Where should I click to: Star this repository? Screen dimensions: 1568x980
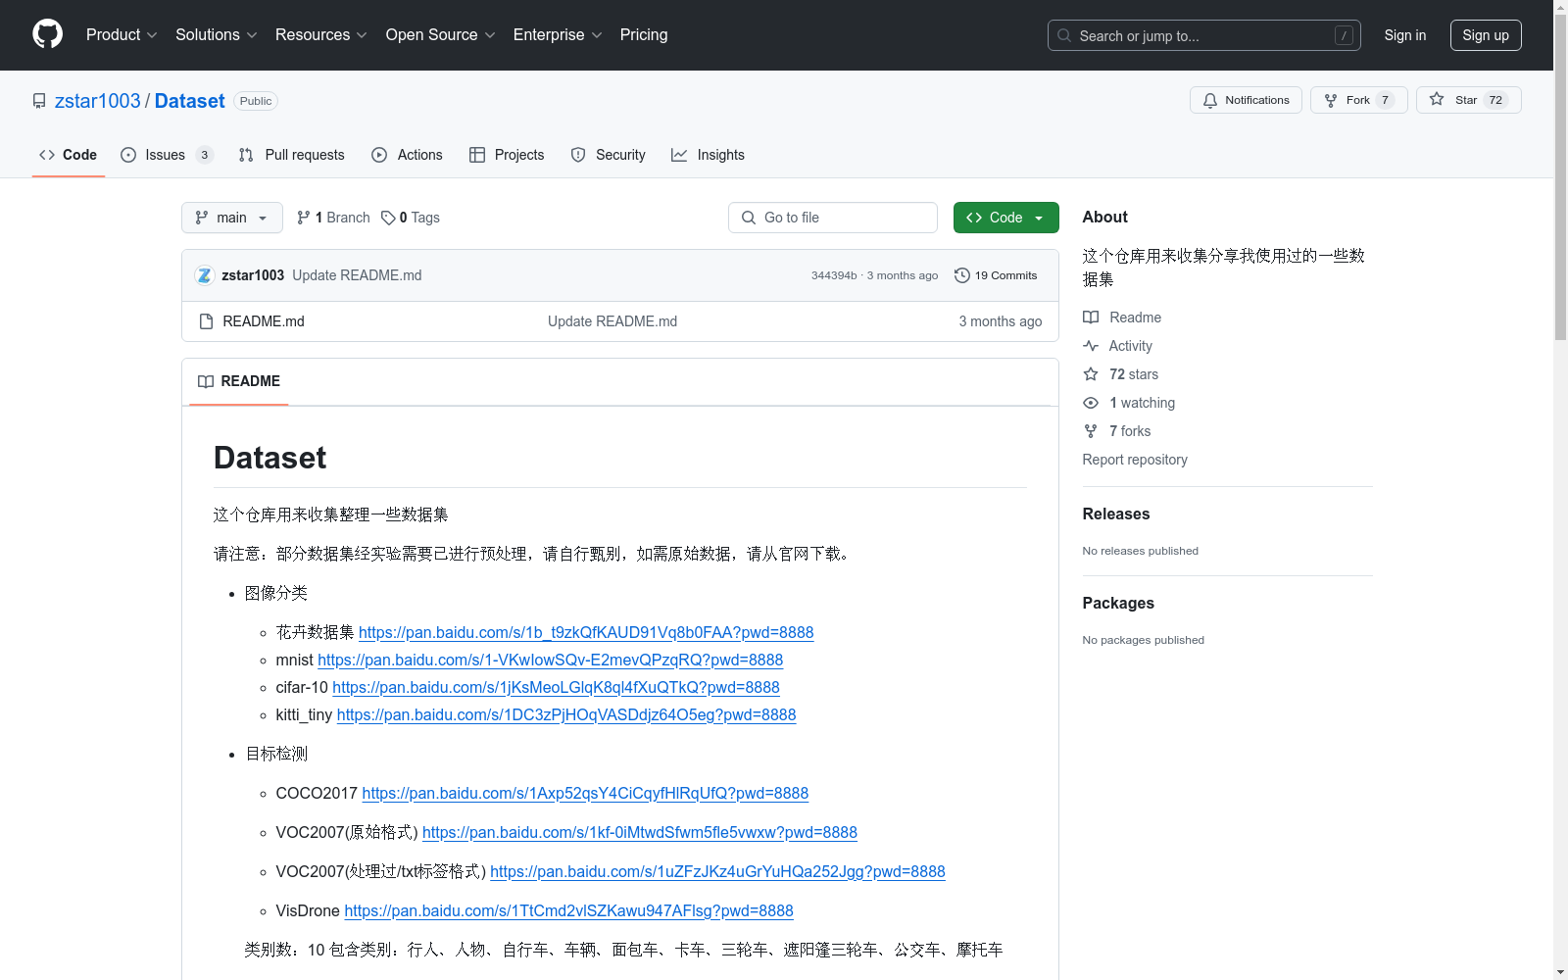(x=1468, y=100)
